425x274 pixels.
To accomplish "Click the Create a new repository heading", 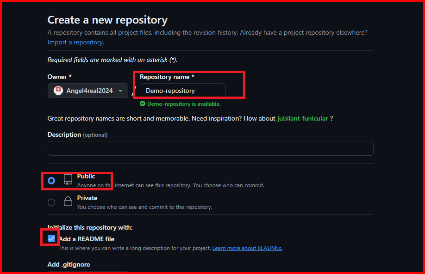I will [x=107, y=20].
